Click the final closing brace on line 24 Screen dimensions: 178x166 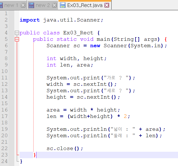tap(21, 161)
